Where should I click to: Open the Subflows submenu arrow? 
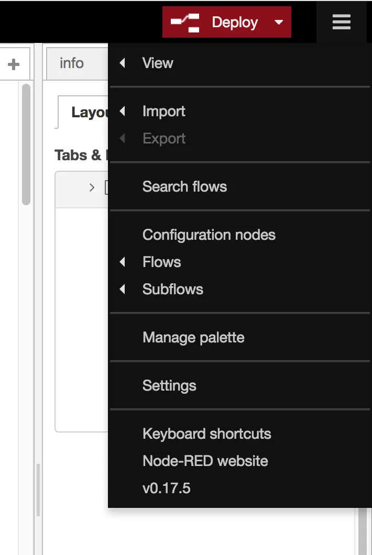click(x=122, y=289)
